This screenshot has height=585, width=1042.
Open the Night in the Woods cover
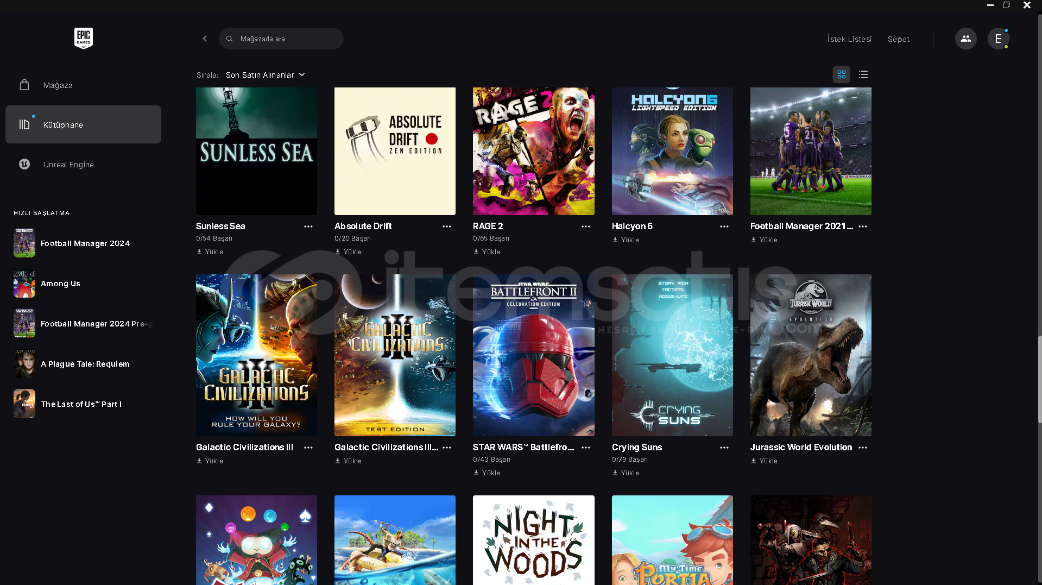(533, 540)
